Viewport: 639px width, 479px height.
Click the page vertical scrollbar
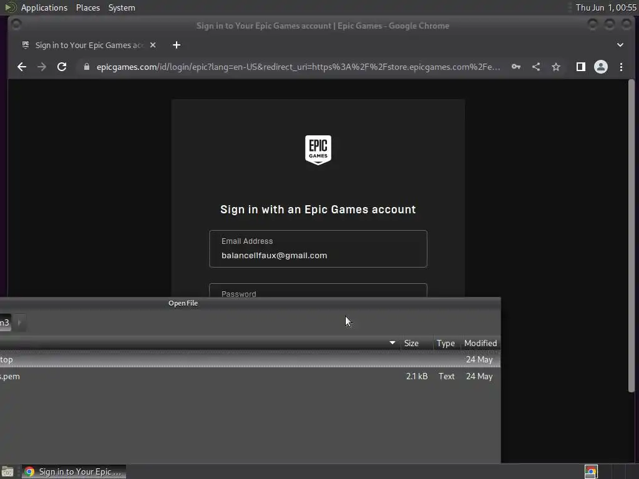point(632,236)
